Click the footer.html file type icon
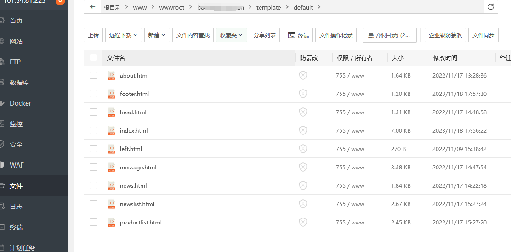 (112, 94)
